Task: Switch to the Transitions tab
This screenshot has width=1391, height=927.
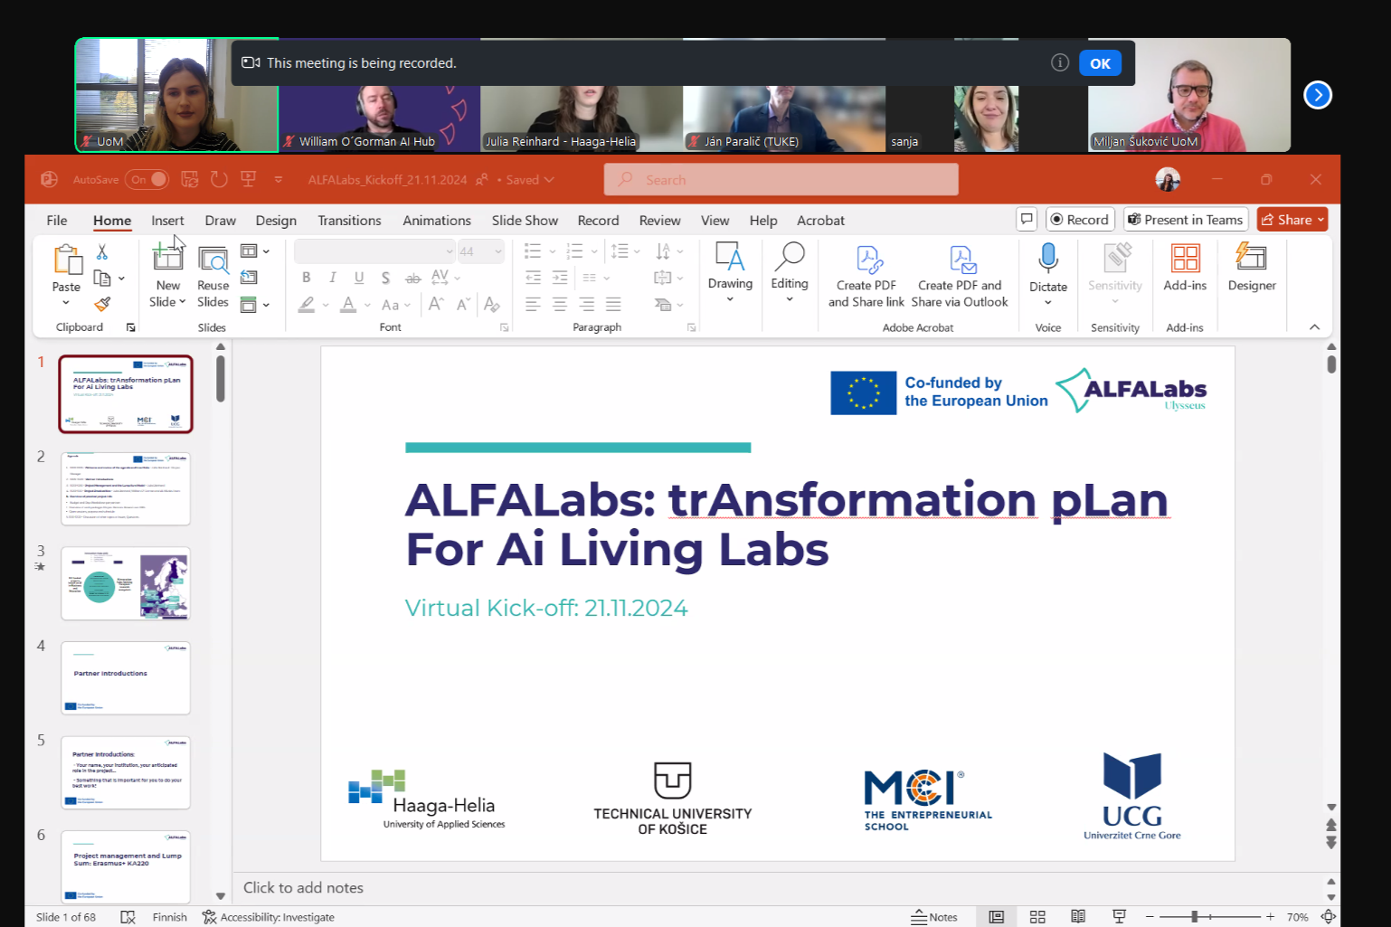Action: pos(349,220)
